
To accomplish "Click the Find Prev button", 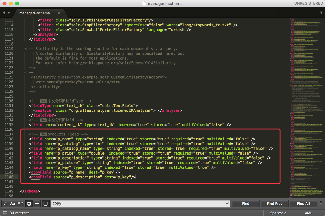I will pos(274,203).
